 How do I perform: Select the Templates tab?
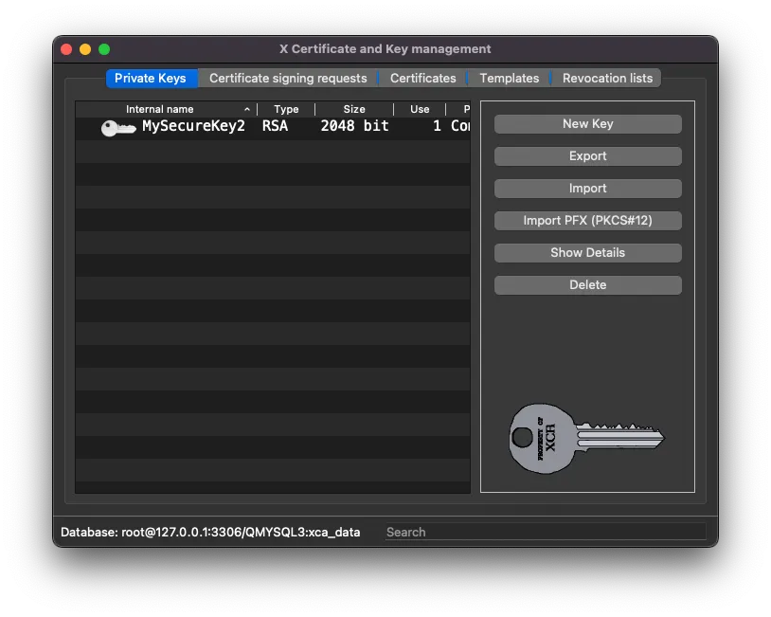click(509, 78)
